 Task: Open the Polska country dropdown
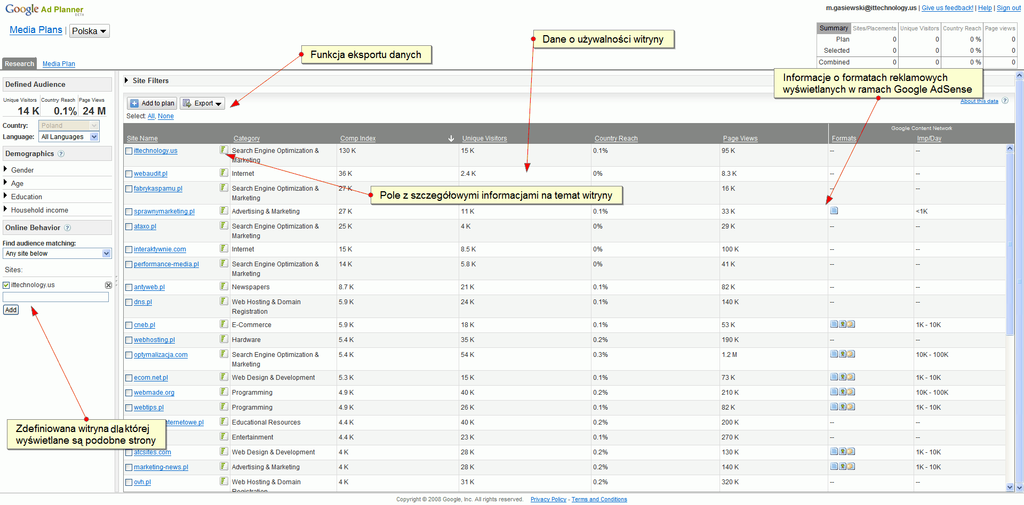point(90,31)
